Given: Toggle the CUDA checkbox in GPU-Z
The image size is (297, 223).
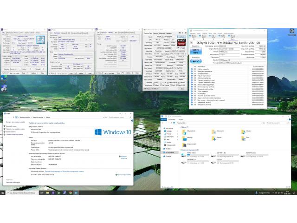Looking at the screenshot, I should pyautogui.click(x=161, y=83).
